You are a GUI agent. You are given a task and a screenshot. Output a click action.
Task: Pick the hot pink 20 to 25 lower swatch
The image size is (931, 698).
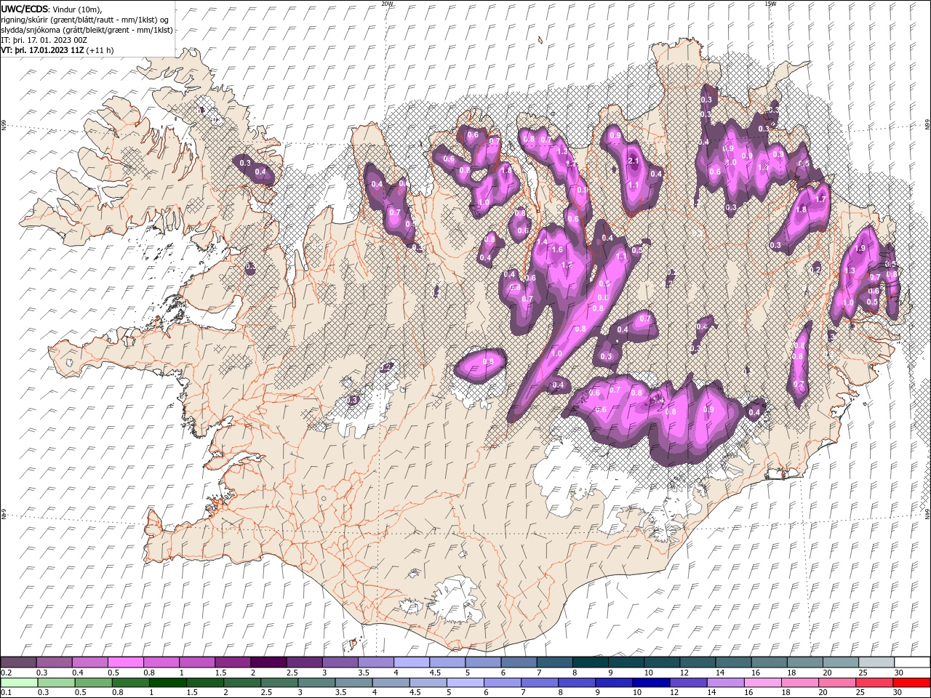tap(836, 683)
